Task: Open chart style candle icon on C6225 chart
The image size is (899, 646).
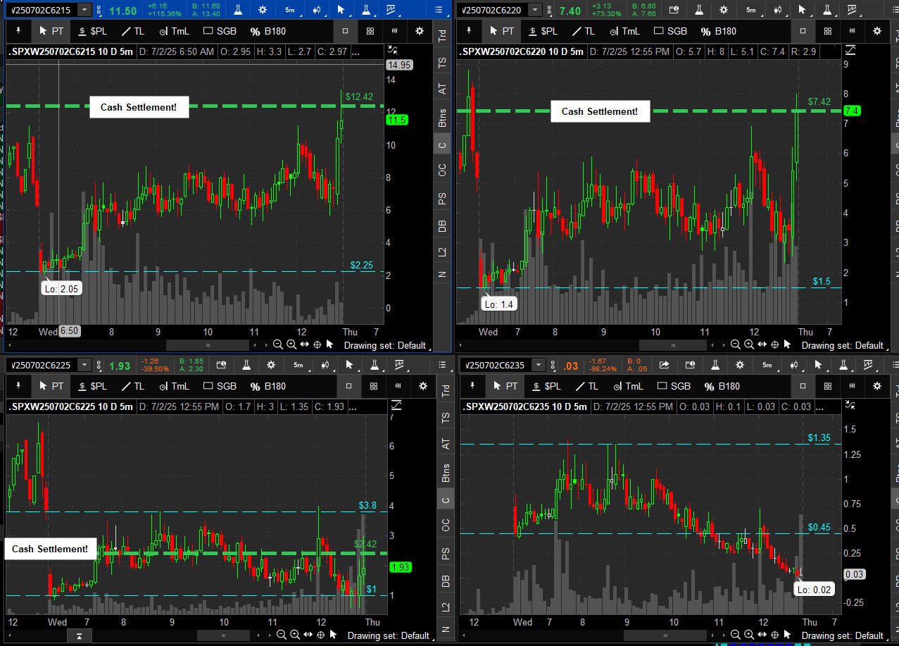Action: [325, 365]
